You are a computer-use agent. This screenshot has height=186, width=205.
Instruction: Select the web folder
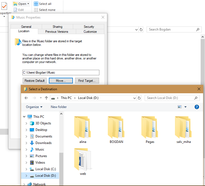pyautogui.click(x=83, y=162)
